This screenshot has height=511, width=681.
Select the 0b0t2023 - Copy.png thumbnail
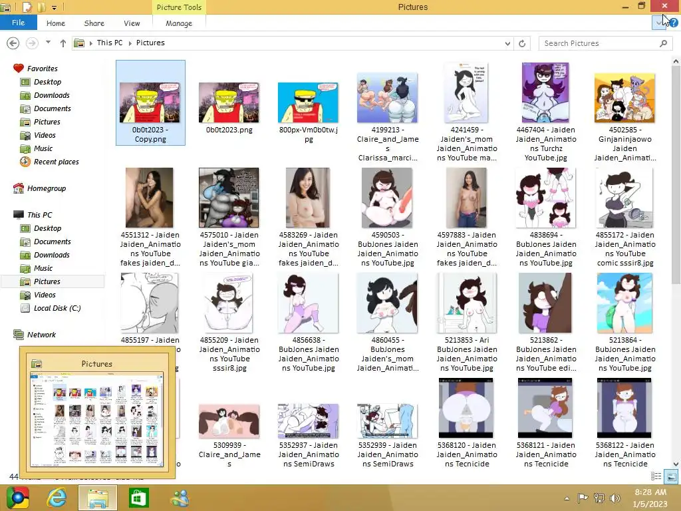pyautogui.click(x=150, y=103)
